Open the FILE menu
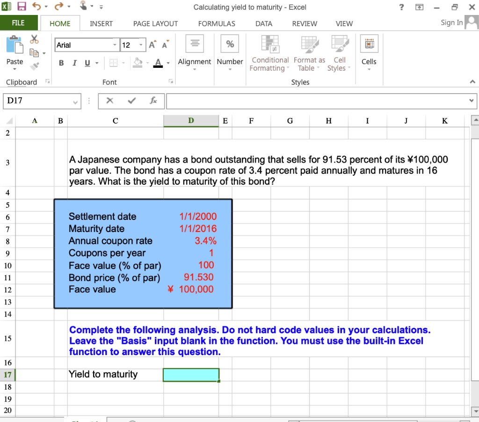 coord(19,23)
